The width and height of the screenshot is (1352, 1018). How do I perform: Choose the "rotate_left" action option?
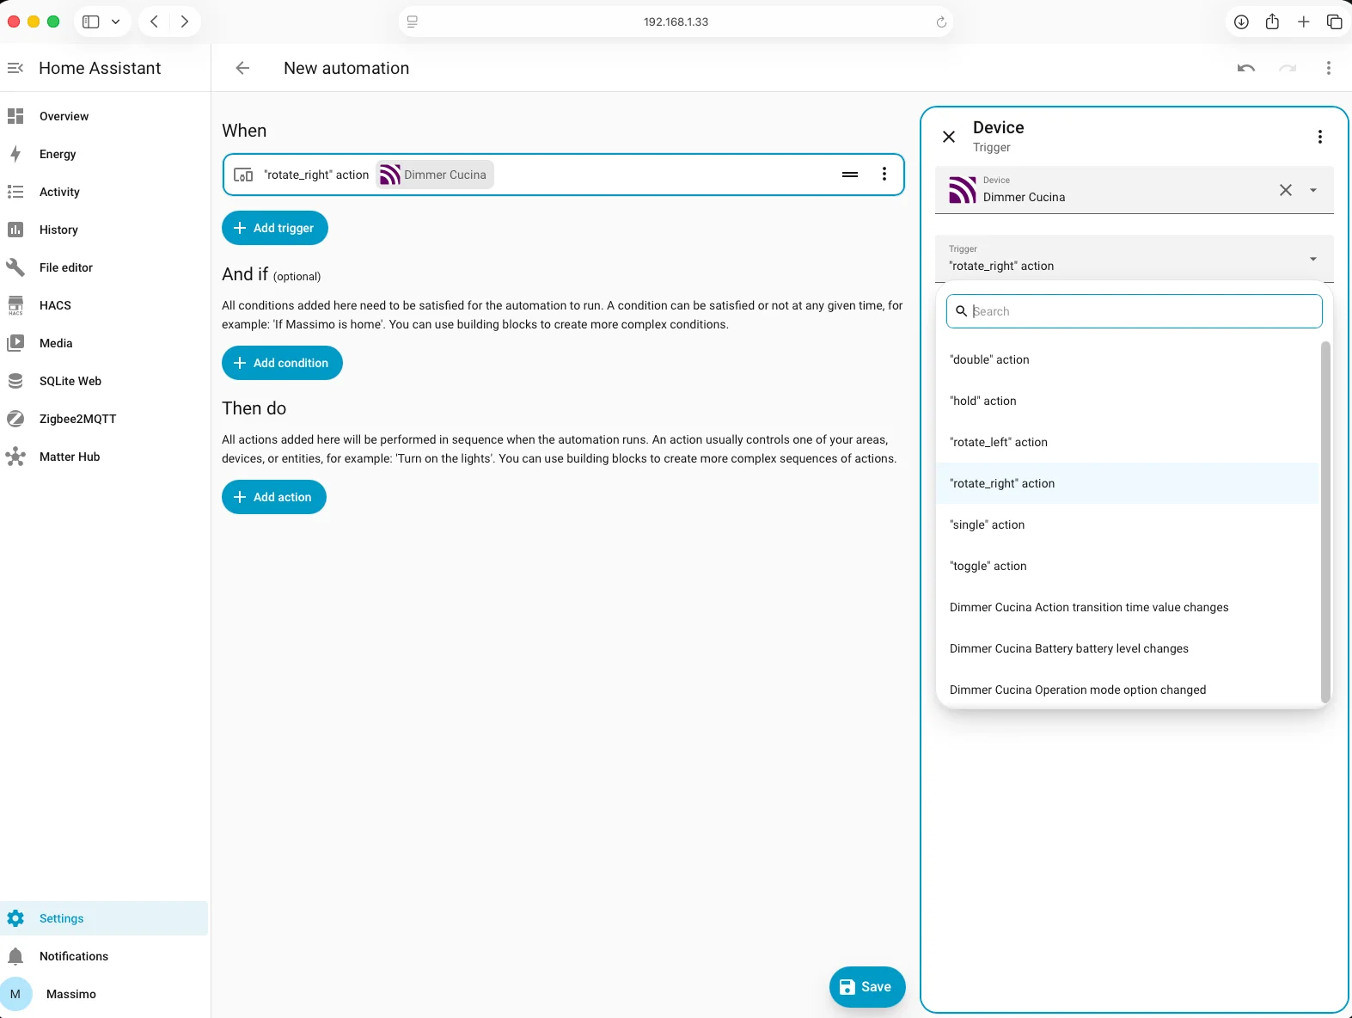(1127, 442)
